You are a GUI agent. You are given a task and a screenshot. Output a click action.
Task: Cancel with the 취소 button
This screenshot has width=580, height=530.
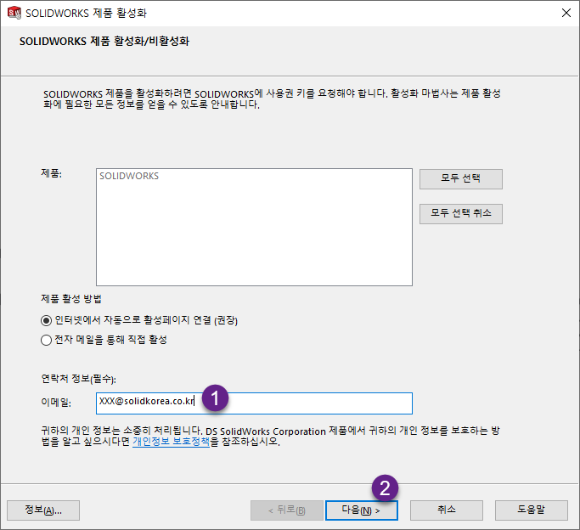point(447,510)
